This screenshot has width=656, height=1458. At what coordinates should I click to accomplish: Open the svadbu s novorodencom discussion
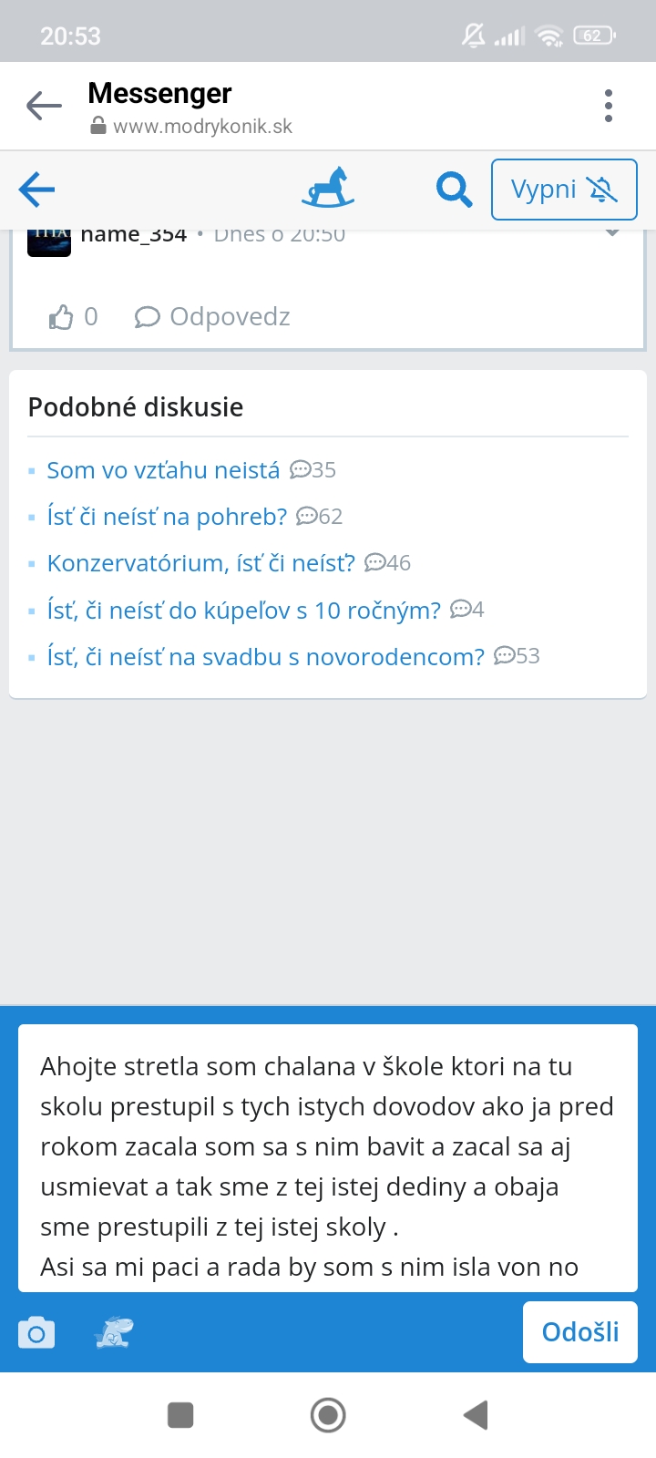click(265, 656)
